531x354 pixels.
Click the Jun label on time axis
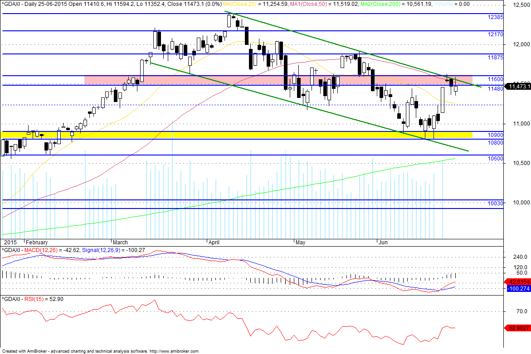(x=383, y=242)
